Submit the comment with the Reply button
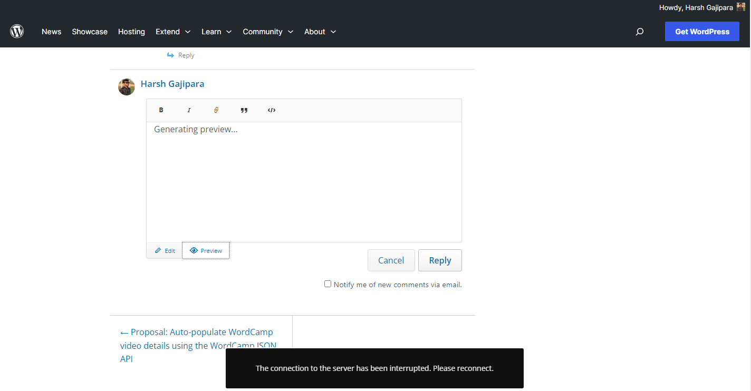 [x=440, y=260]
